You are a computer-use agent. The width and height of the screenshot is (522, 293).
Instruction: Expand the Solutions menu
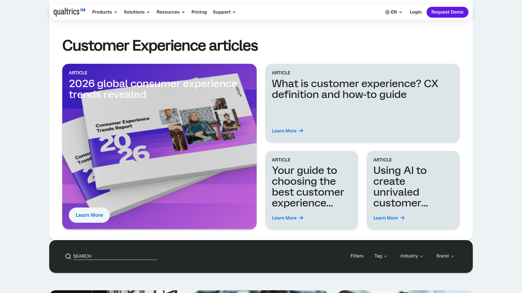click(137, 12)
